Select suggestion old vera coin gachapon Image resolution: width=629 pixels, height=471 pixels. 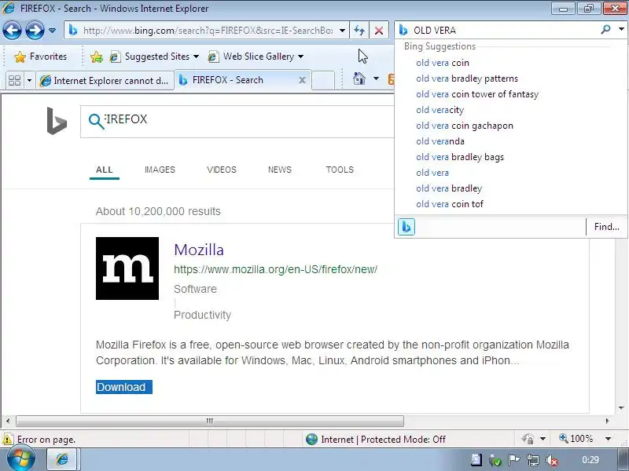tap(465, 126)
